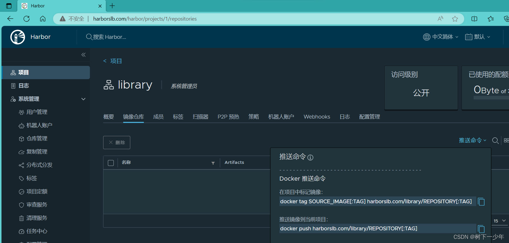
Task: Open 清理服务 in the sidebar
Action: tap(37, 218)
